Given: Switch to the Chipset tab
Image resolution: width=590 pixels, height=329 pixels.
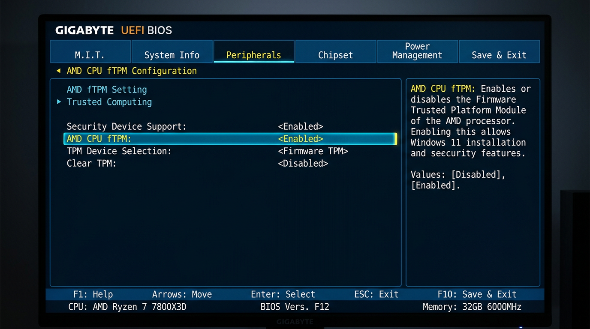Looking at the screenshot, I should pyautogui.click(x=335, y=55).
